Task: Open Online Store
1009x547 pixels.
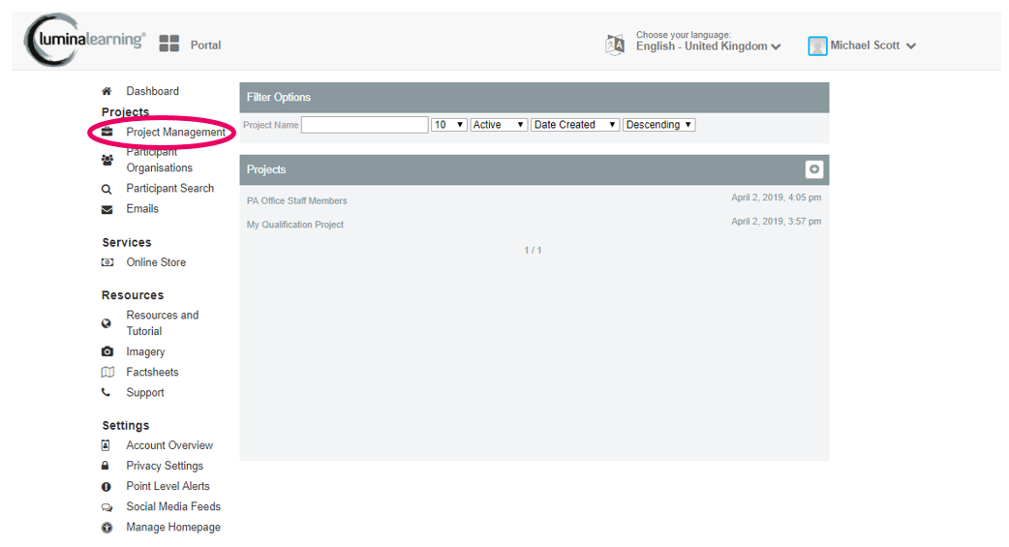Action: (x=156, y=262)
